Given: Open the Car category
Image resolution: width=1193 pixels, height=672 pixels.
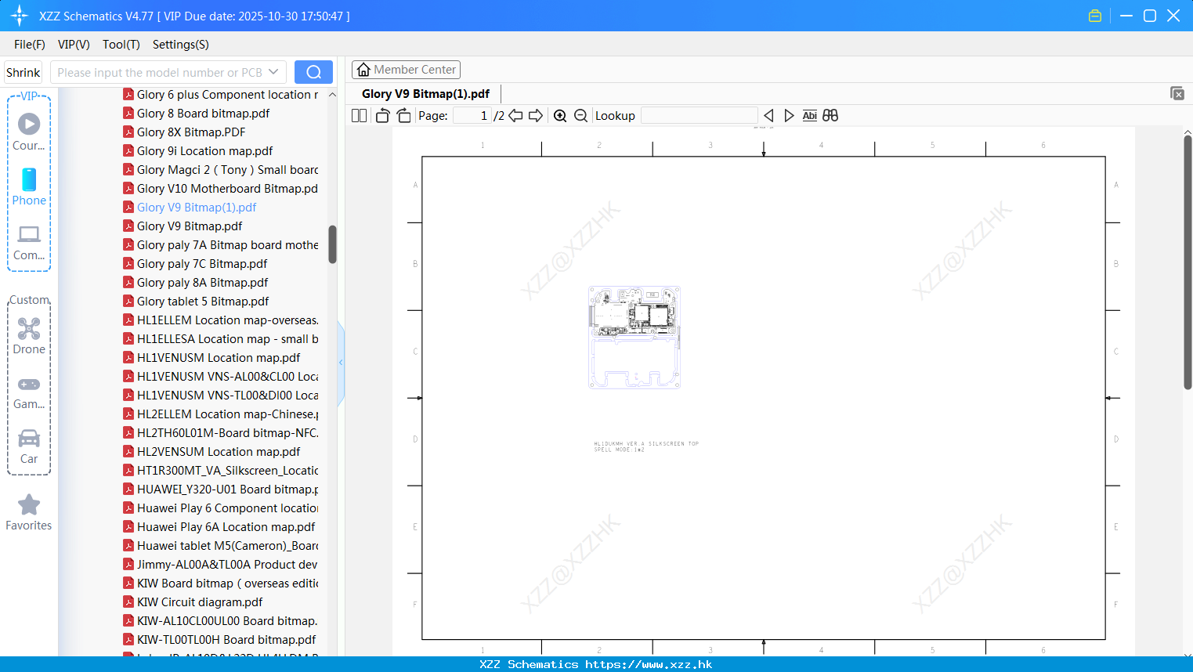Looking at the screenshot, I should click(x=29, y=446).
